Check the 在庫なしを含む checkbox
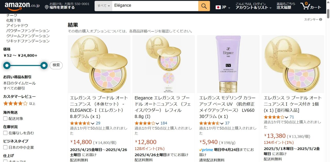The height and width of the screenshot is (162, 330). pyautogui.click(x=5, y=133)
